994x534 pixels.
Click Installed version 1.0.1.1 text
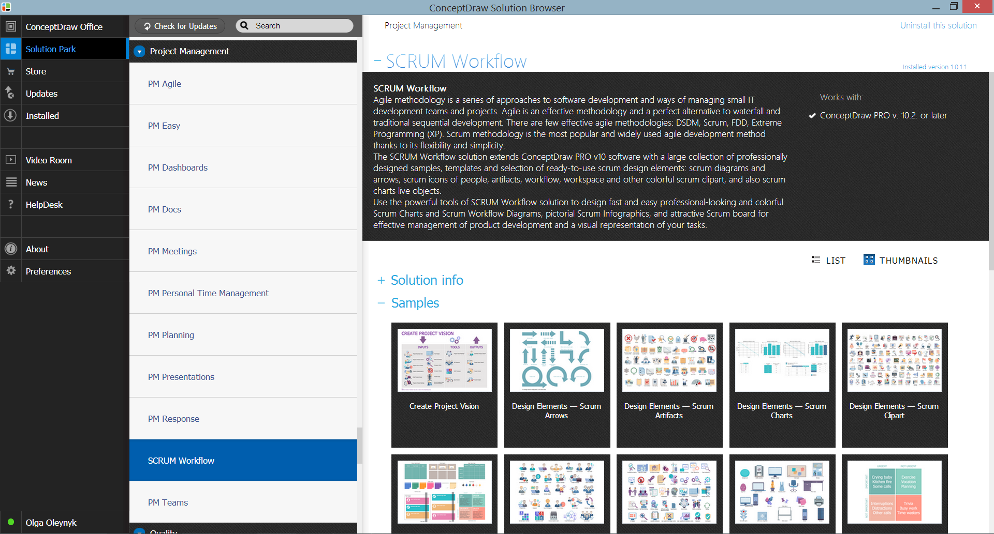click(x=934, y=67)
